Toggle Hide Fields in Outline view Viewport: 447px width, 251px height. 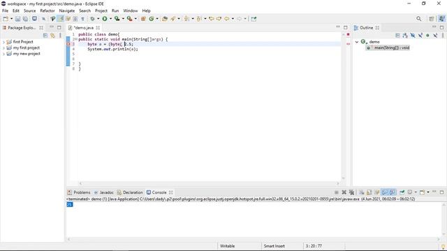tap(413, 36)
